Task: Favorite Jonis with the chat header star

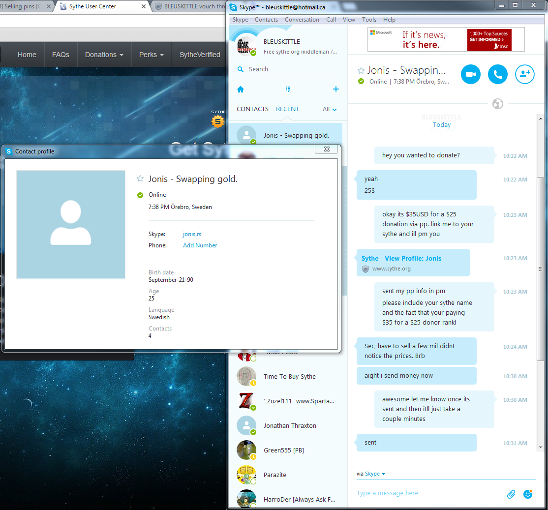Action: coord(361,70)
